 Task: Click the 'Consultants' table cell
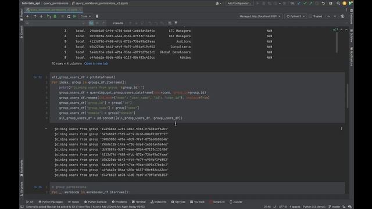tap(180, 47)
